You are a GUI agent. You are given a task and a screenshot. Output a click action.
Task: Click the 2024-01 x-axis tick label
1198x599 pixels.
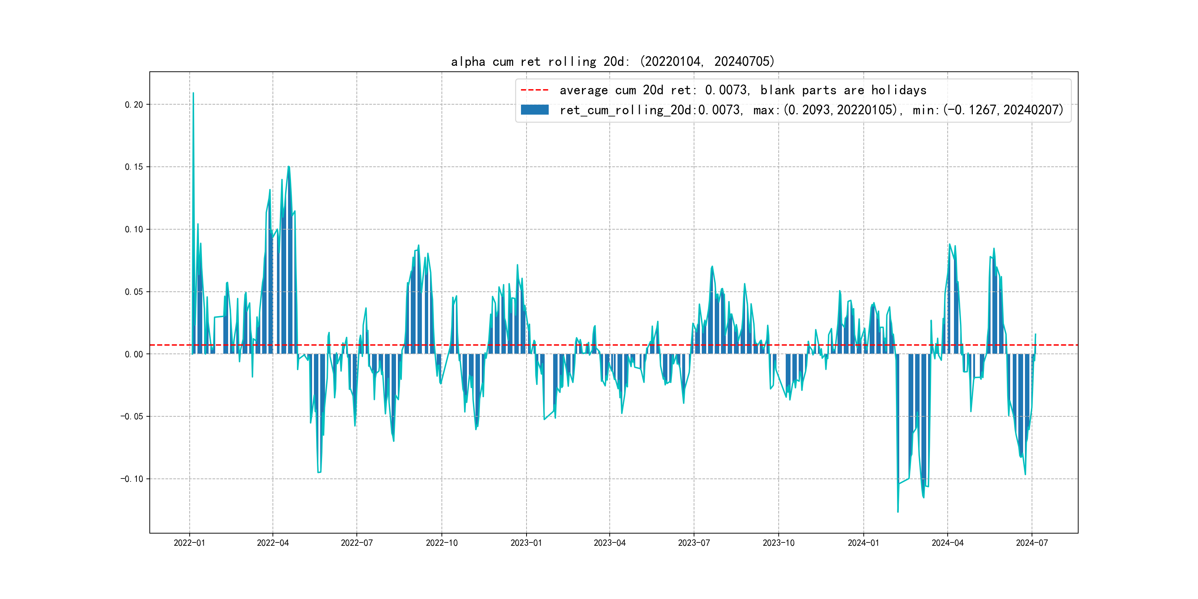pos(863,543)
